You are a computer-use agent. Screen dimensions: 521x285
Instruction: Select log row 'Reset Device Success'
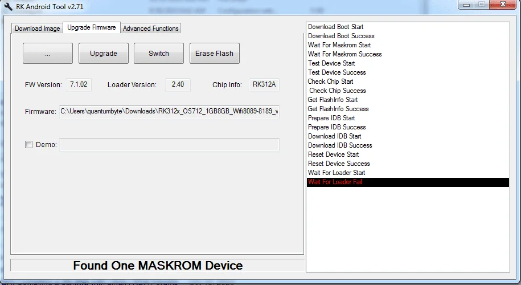coord(408,164)
